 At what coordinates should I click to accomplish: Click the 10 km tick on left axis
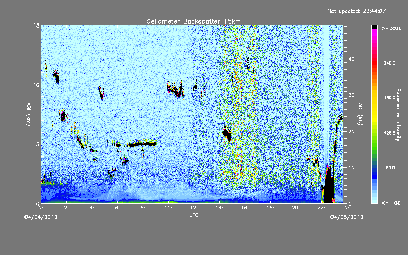coord(36,85)
